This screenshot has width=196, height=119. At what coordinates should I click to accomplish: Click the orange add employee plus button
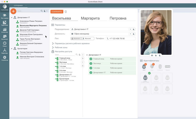(13, 11)
